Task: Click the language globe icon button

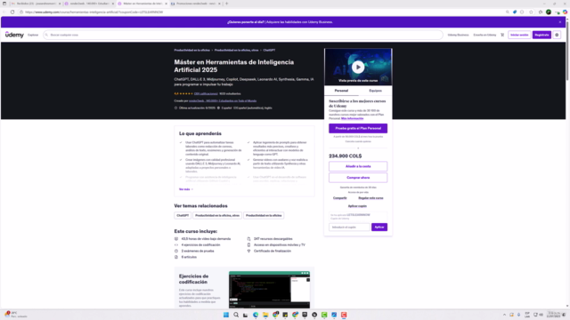Action: pos(557,35)
